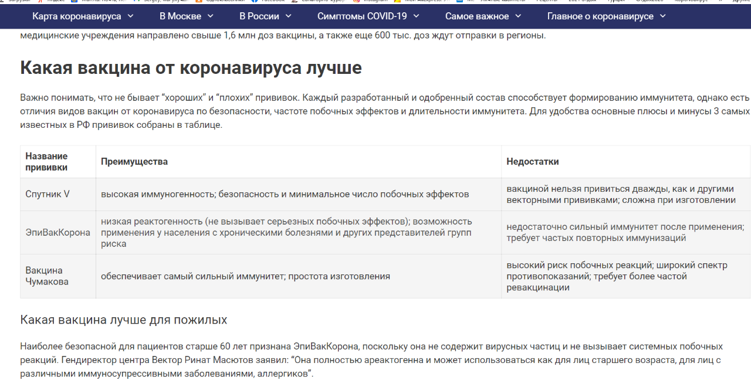Click the AliExpress bookmark icon
Screen dimensions: 751x387
(397, 1)
